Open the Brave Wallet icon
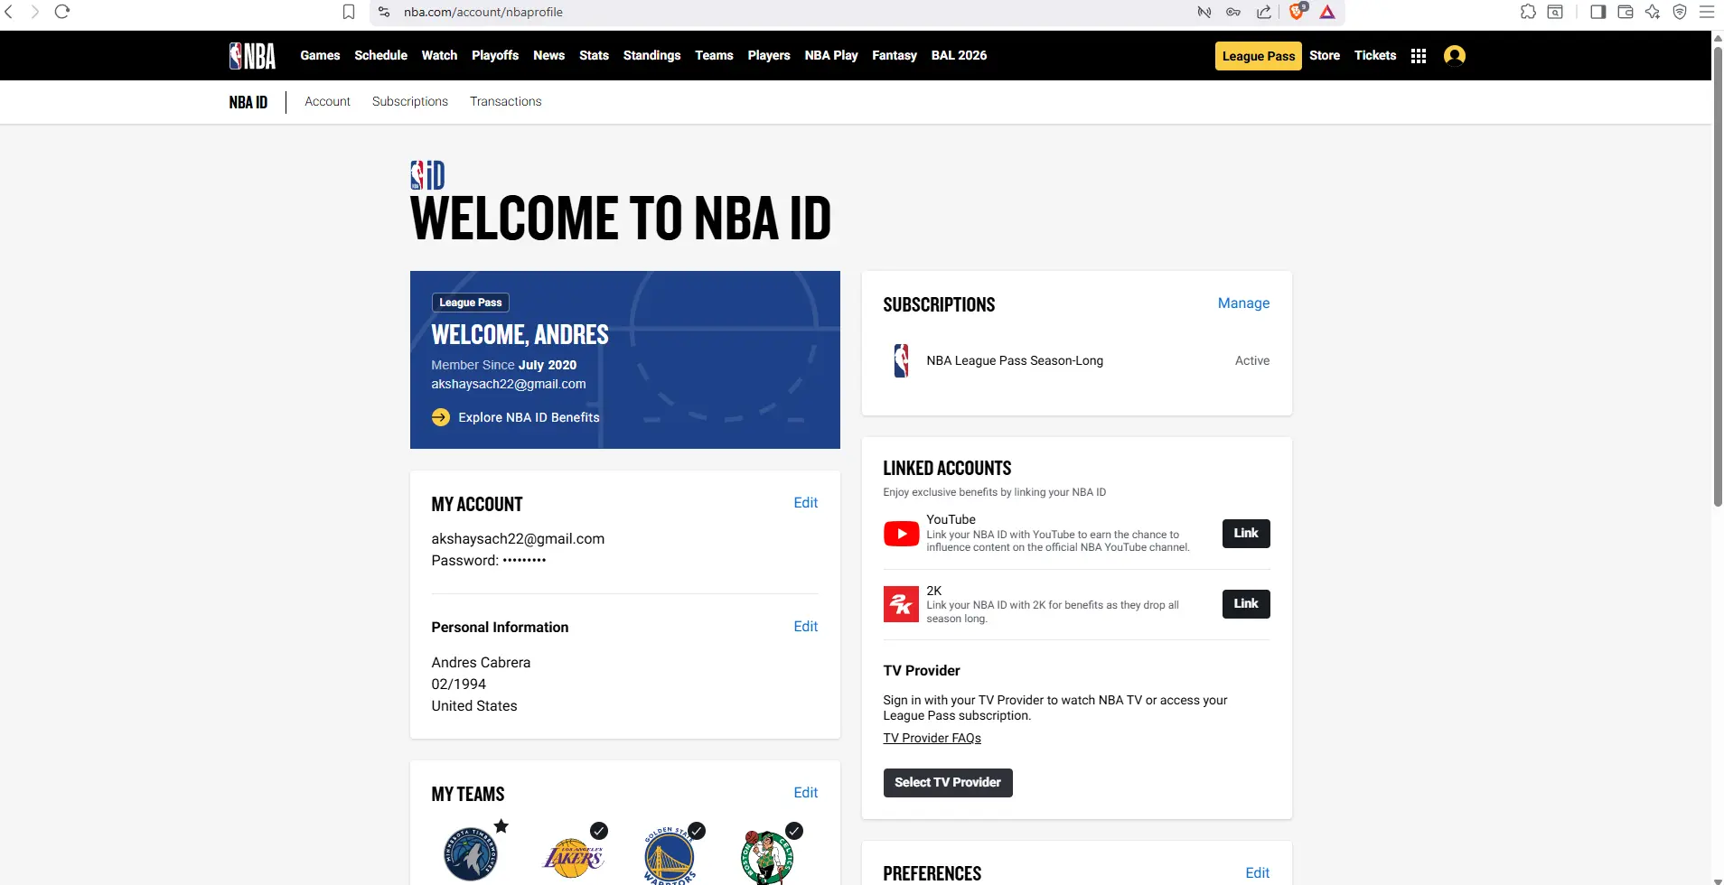 (x=1625, y=12)
